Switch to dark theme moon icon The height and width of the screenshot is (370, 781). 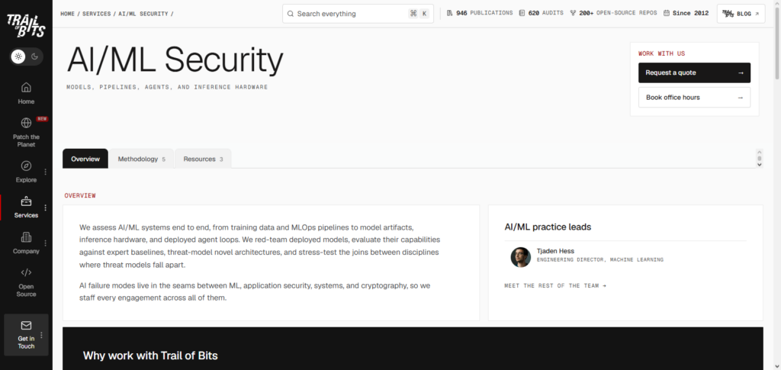tap(34, 56)
